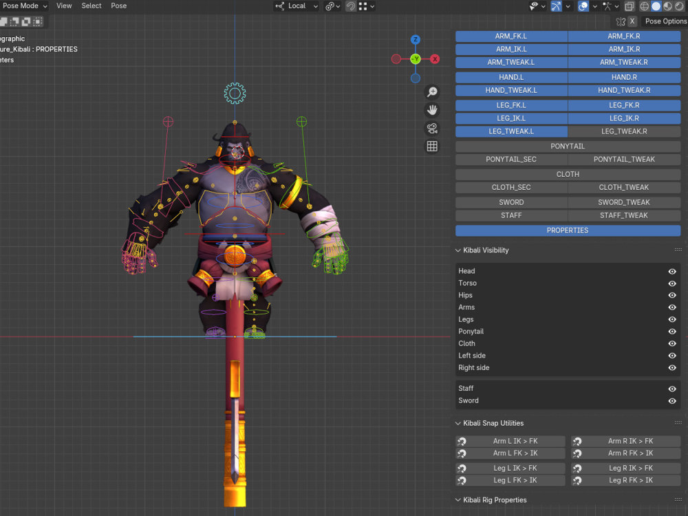This screenshot has width=688, height=516.
Task: Switch to wireframe shading
Action: click(x=645, y=6)
